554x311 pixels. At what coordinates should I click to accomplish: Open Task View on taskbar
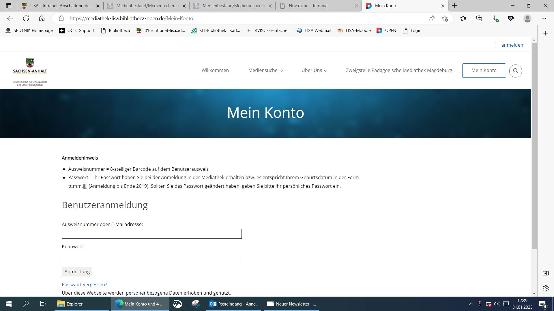click(x=43, y=304)
